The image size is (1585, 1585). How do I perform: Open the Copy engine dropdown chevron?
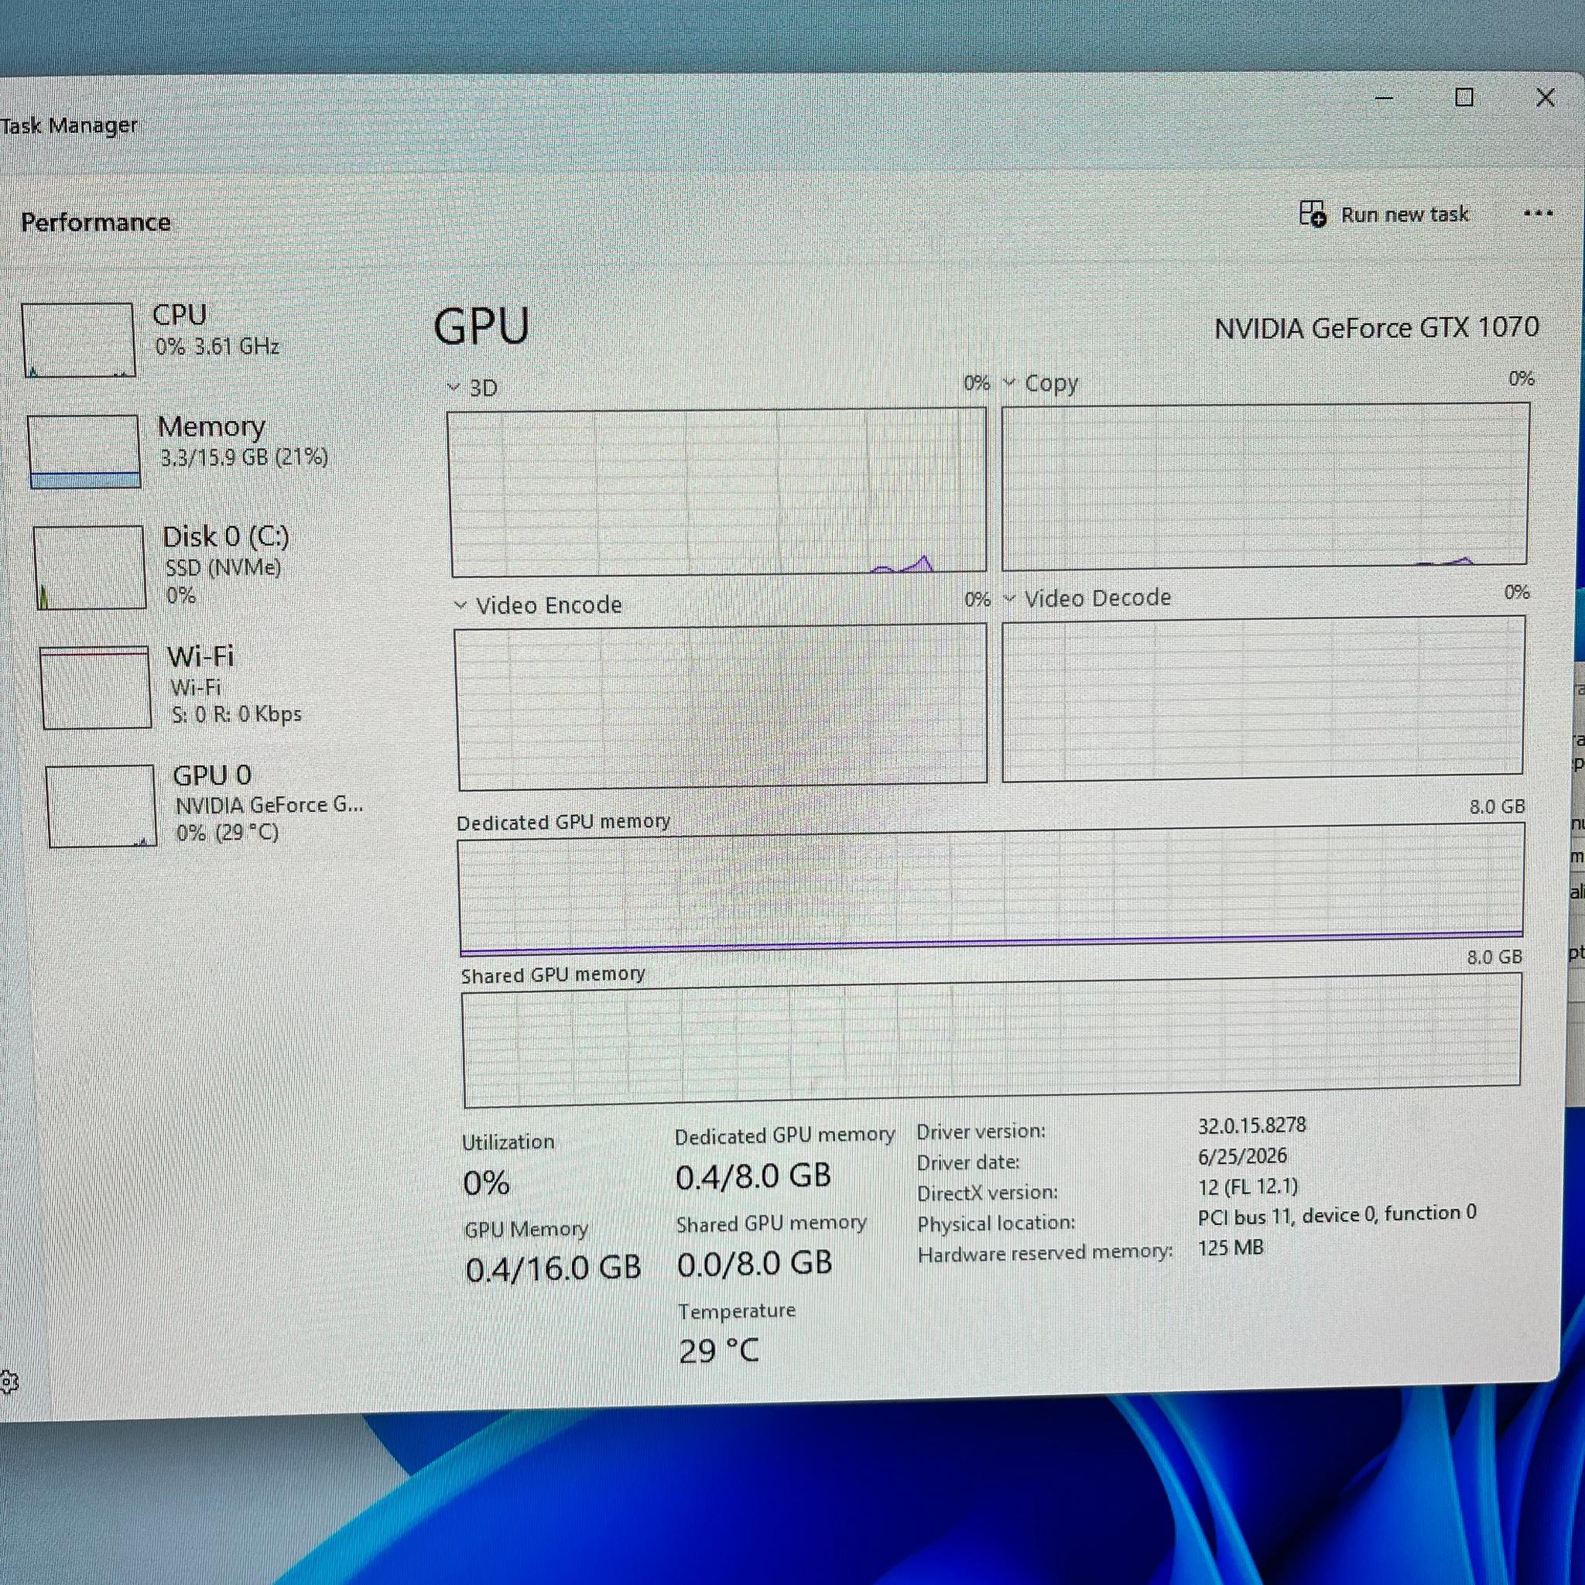coord(1009,382)
